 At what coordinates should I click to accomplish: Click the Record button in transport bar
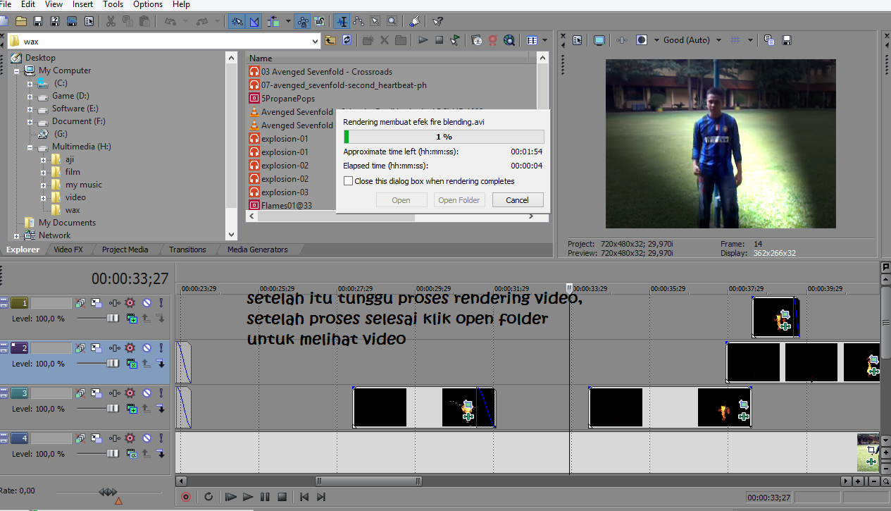pyautogui.click(x=186, y=497)
